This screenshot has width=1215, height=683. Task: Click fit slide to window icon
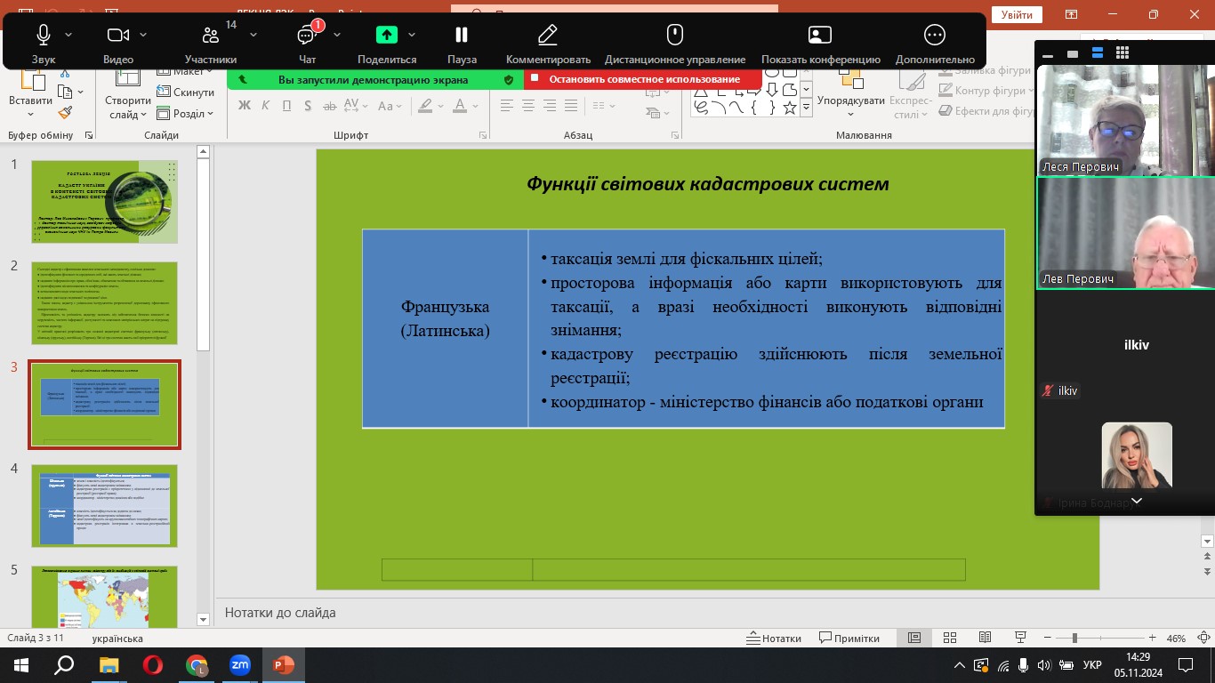(1203, 639)
